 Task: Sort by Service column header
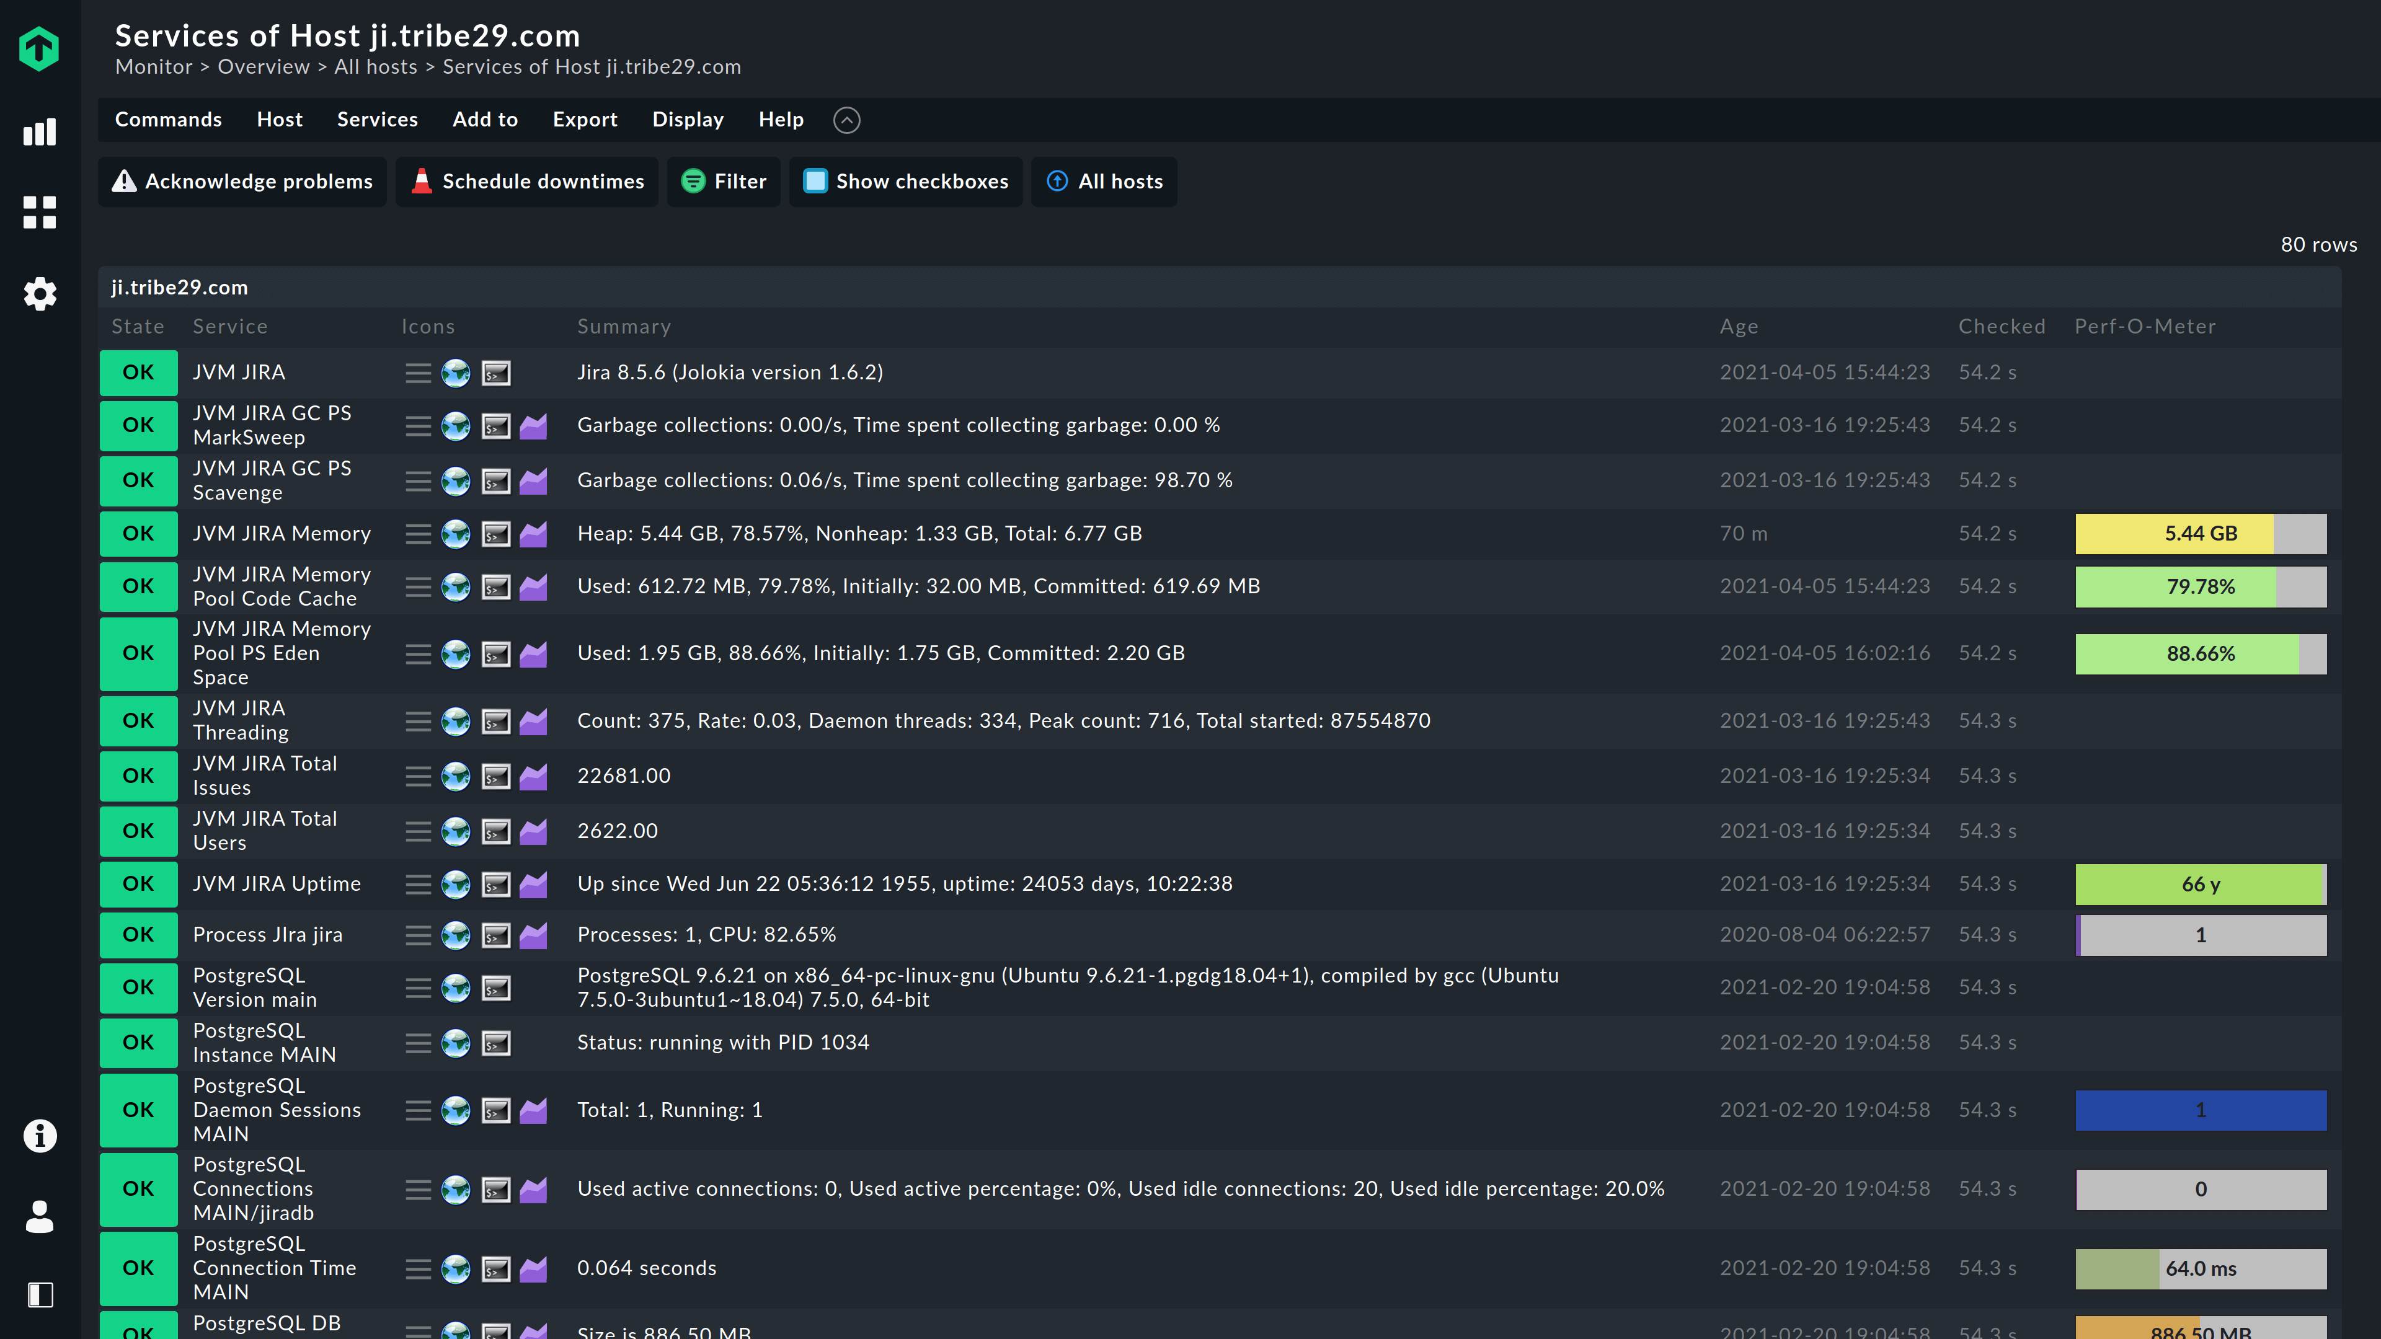[230, 327]
